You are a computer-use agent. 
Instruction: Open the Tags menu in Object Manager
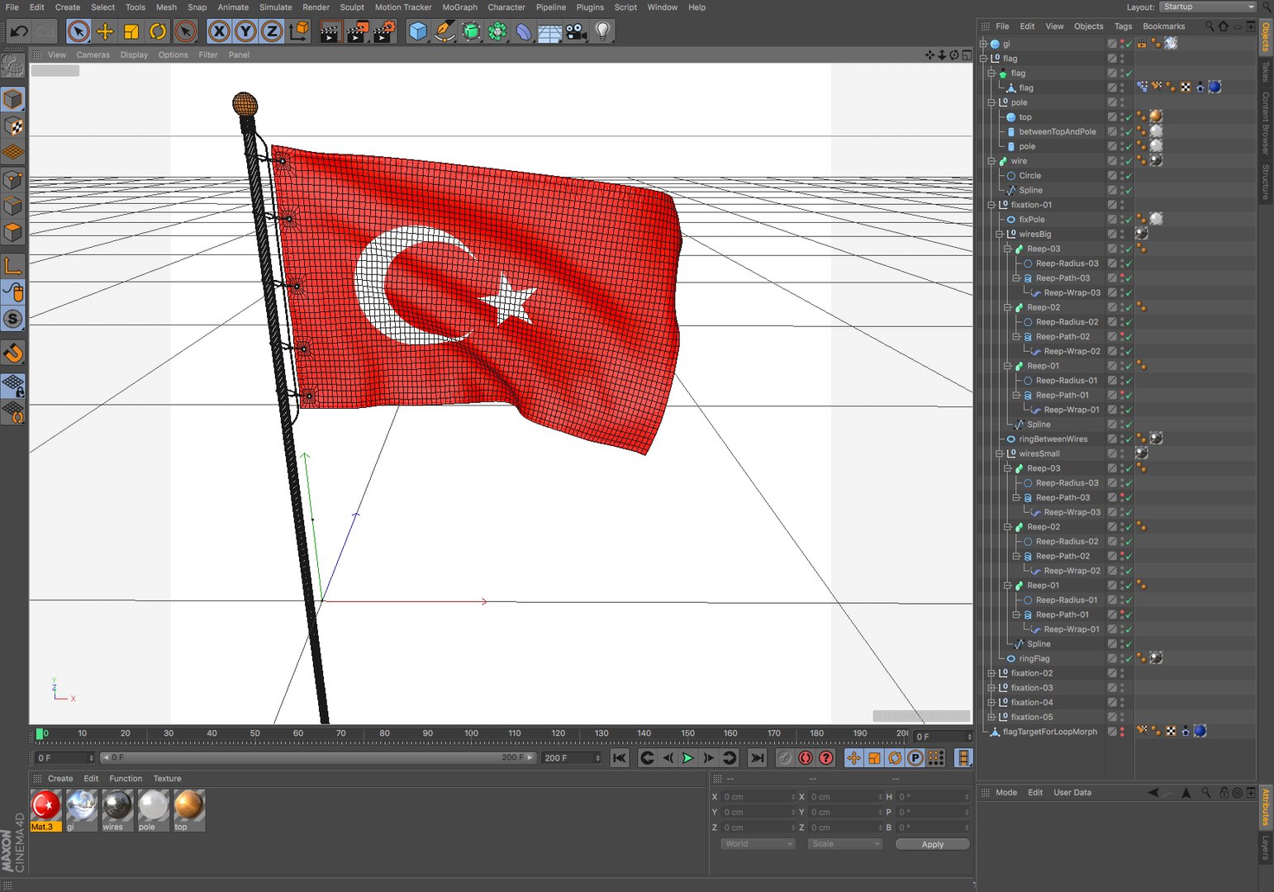tap(1123, 26)
